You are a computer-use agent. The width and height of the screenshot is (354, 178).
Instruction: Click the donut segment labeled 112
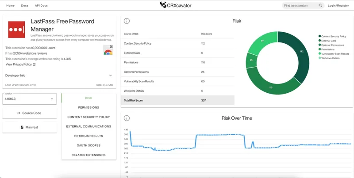tap(301, 51)
